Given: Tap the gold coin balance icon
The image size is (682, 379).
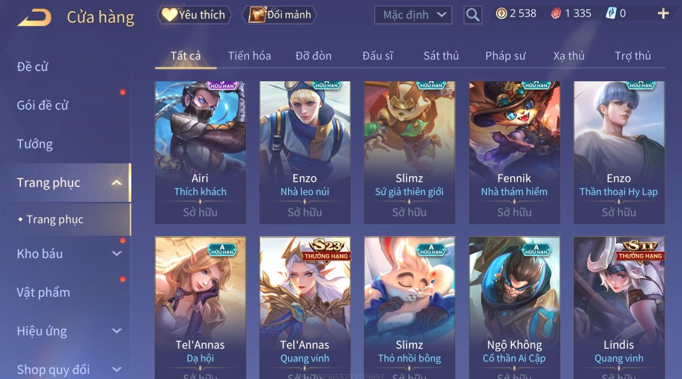Looking at the screenshot, I should [x=501, y=14].
